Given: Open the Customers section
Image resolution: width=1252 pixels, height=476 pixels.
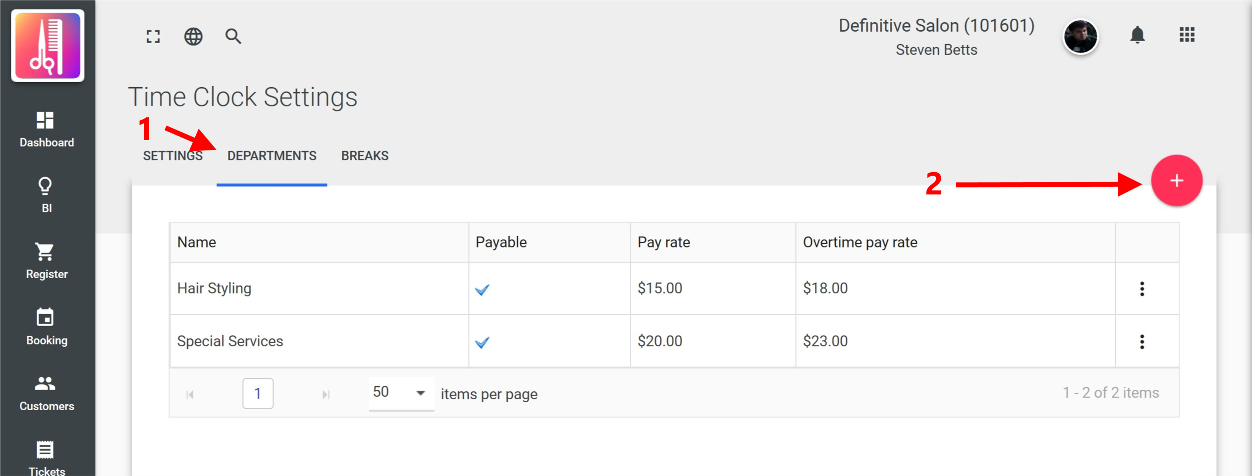Looking at the screenshot, I should (47, 393).
